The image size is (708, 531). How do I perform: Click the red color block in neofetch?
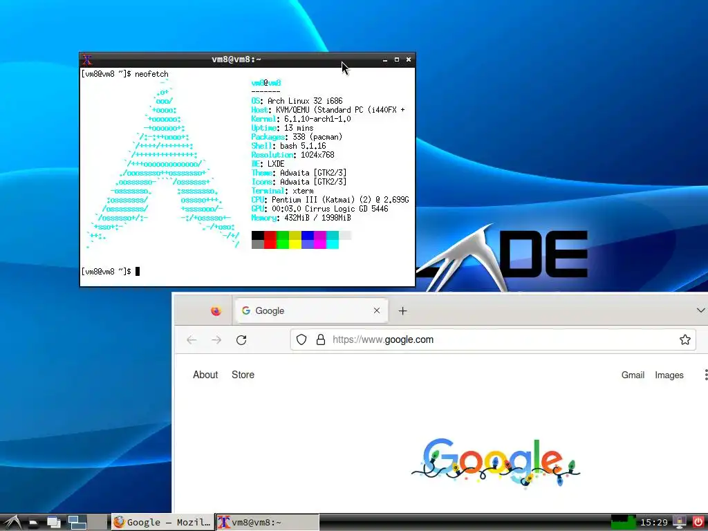pyautogui.click(x=270, y=240)
